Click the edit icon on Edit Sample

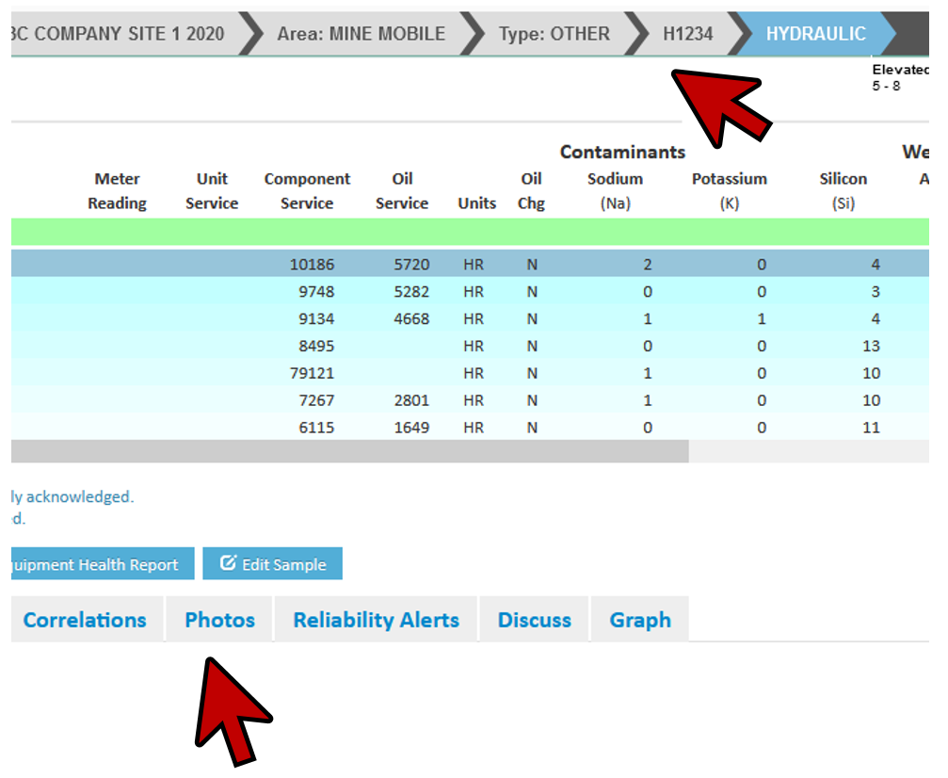point(228,564)
